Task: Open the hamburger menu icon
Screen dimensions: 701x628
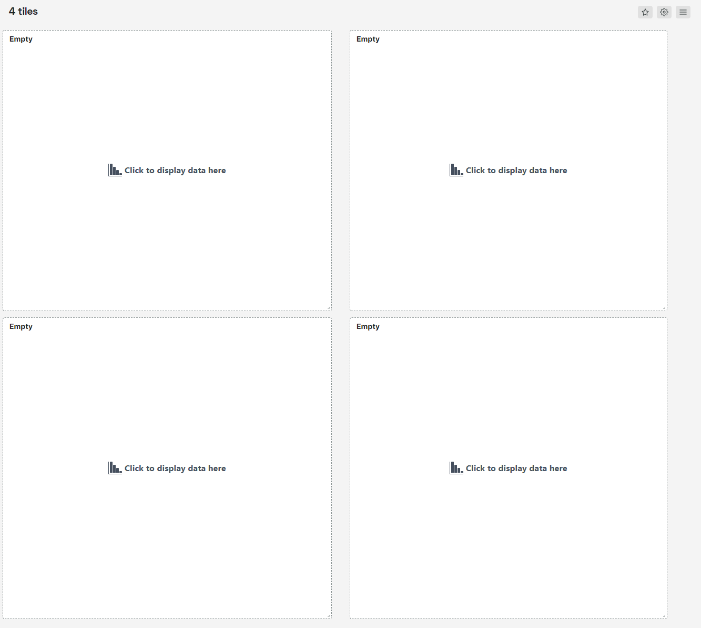Action: click(683, 12)
